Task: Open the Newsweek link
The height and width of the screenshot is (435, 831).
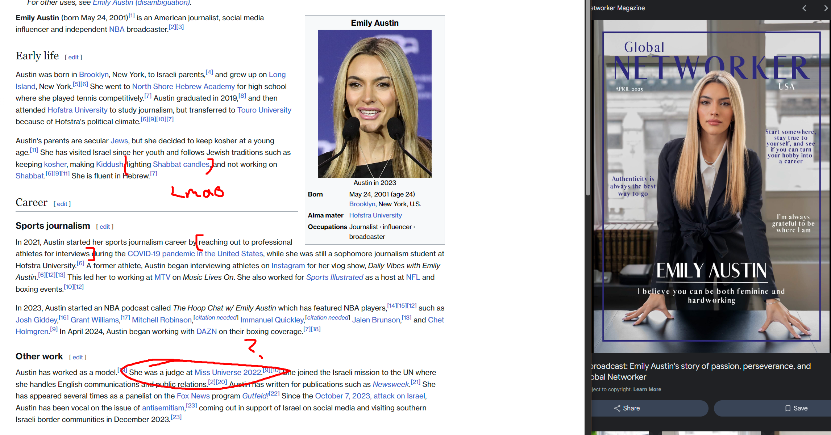Action: tap(391, 384)
